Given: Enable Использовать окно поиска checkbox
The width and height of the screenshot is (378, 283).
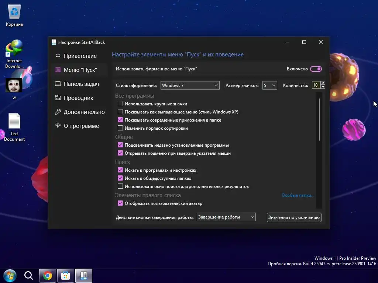Looking at the screenshot, I should 120,186.
